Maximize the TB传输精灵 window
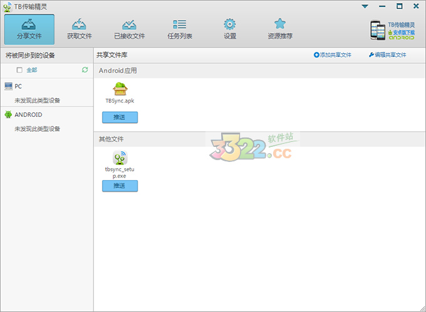The height and width of the screenshot is (312, 426). pyautogui.click(x=400, y=6)
